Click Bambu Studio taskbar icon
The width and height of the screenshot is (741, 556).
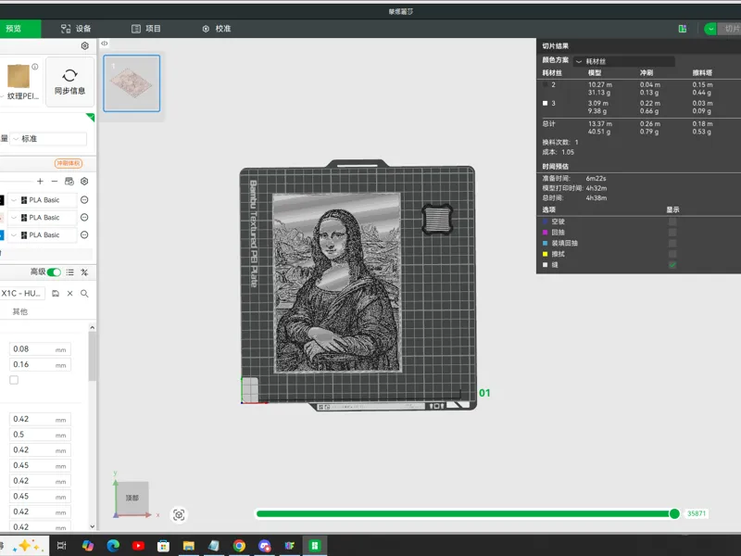(x=315, y=546)
